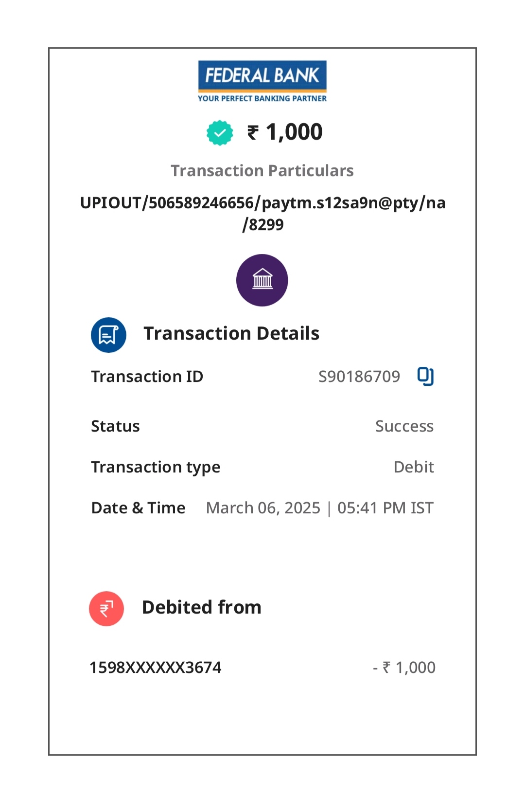Click the red rupee Debited from icon
Image resolution: width=525 pixels, height=797 pixels.
point(106,608)
